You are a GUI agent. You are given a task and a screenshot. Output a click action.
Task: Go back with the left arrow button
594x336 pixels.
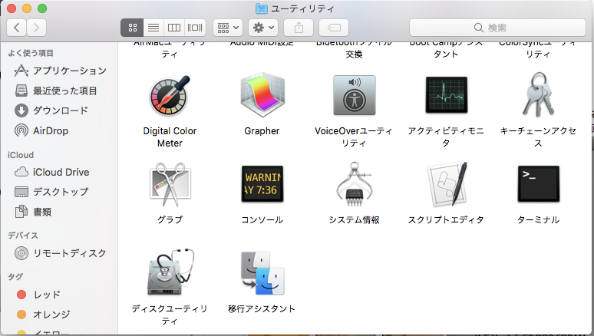17,28
